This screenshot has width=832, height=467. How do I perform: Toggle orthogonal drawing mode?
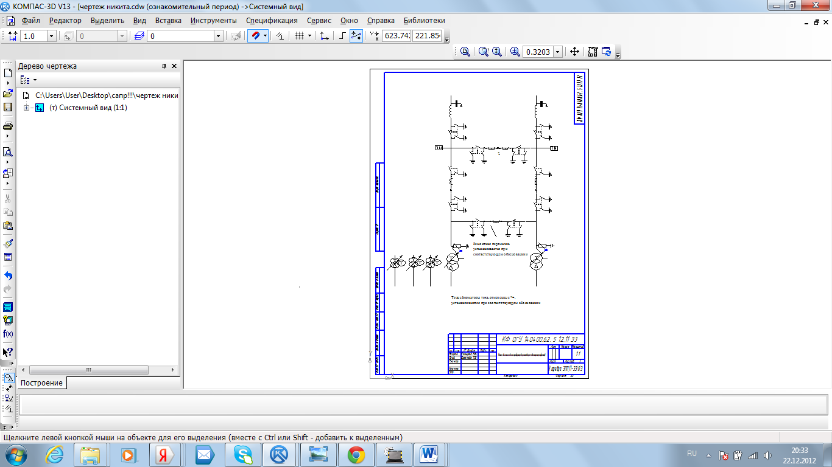(342, 36)
